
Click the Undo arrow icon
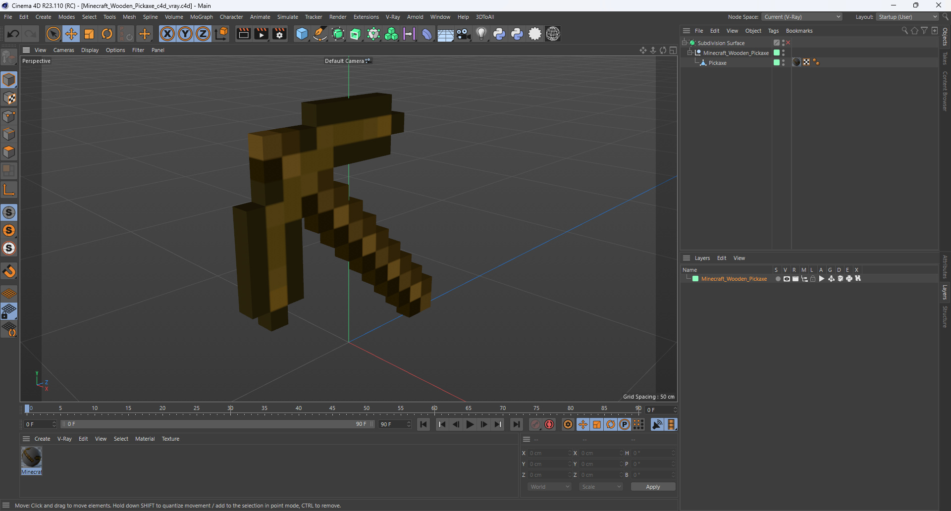click(x=13, y=34)
